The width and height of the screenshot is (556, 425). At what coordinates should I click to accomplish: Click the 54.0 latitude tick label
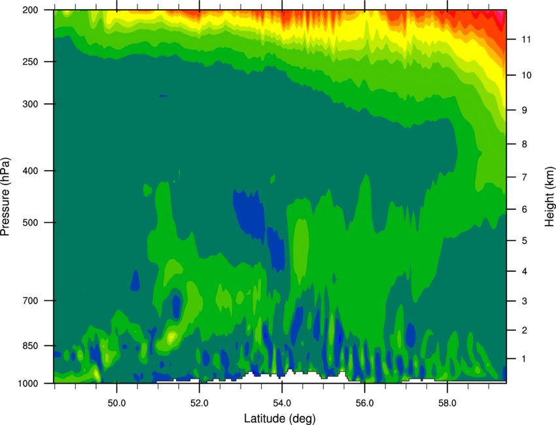tap(282, 403)
